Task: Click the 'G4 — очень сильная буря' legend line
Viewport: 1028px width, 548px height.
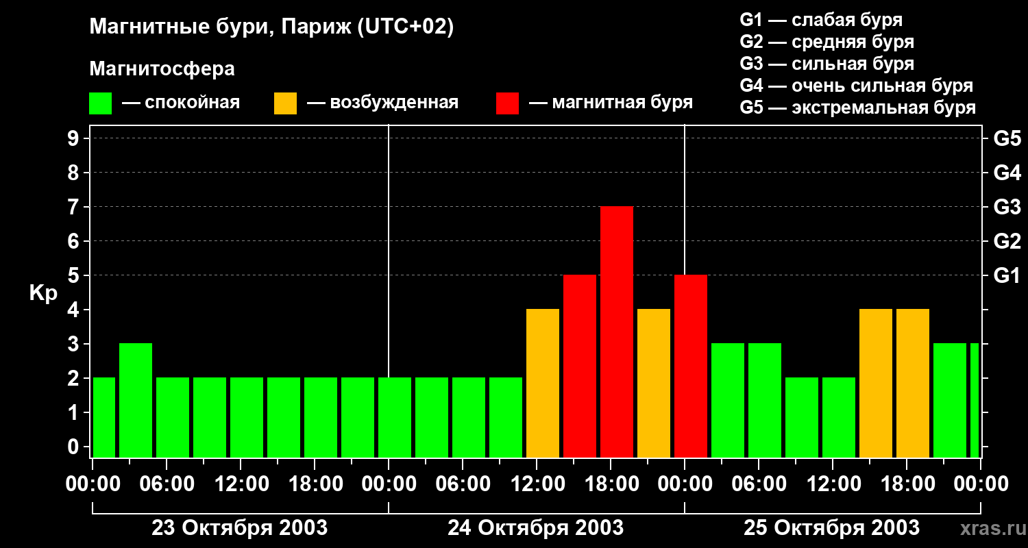Action: click(x=856, y=86)
